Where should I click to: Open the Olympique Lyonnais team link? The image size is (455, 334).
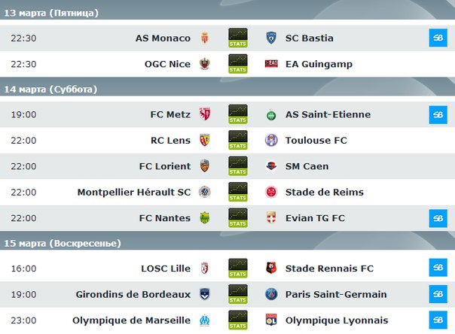[337, 320]
